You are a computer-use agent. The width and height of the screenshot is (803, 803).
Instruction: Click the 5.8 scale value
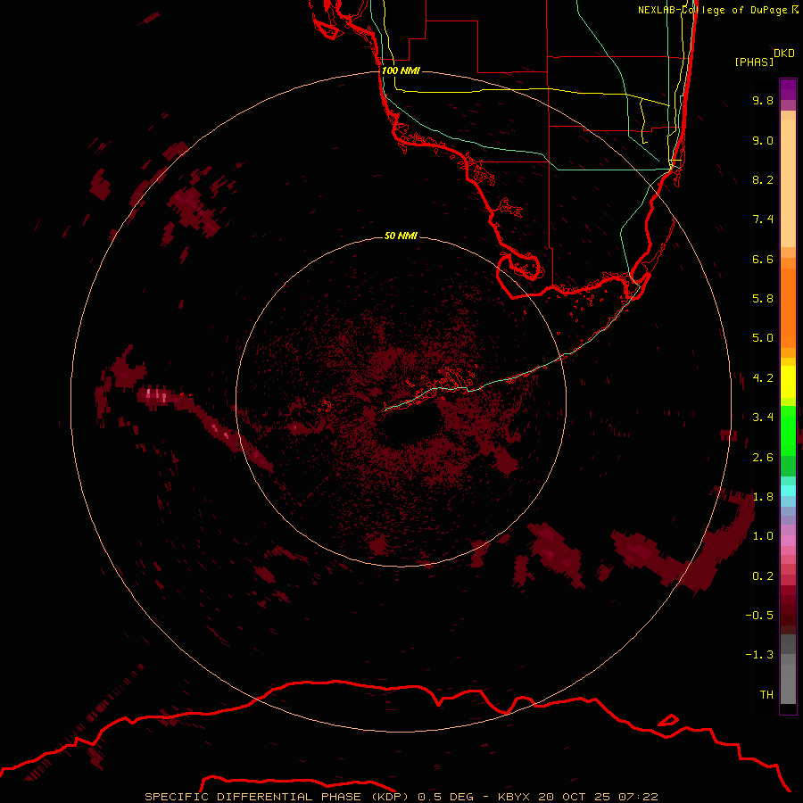tap(763, 299)
